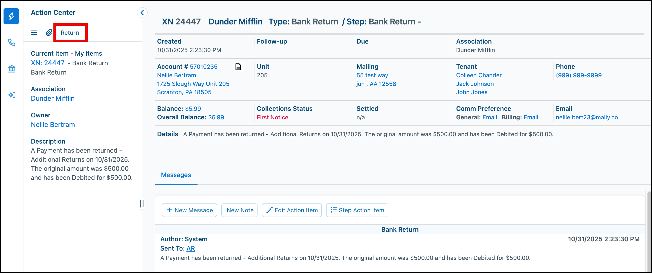Open the Nellie Bertram link under Account #
The height and width of the screenshot is (273, 652).
coord(176,75)
